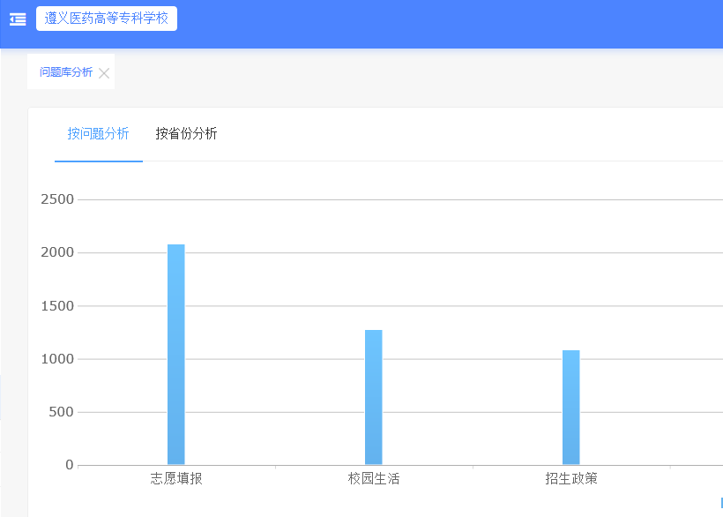This screenshot has height=517, width=723.
Task: Click the 1000 y-axis value
Action: 57,359
